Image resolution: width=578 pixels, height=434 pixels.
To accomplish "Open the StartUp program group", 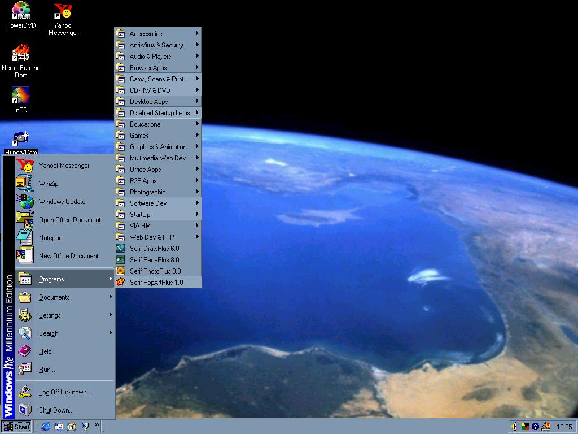I will click(158, 214).
